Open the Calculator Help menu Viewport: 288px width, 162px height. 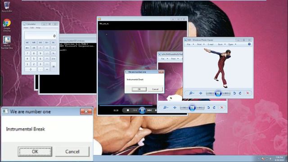[x=38, y=28]
